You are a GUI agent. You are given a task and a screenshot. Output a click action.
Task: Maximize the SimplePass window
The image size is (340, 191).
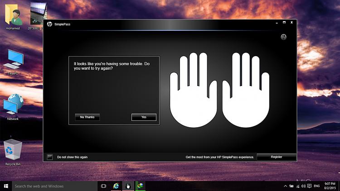[x=284, y=23]
